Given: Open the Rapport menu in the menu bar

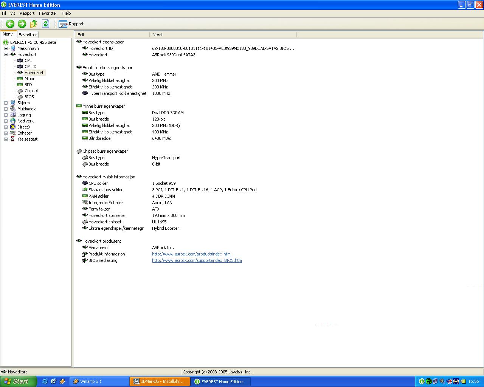Looking at the screenshot, I should click(27, 13).
